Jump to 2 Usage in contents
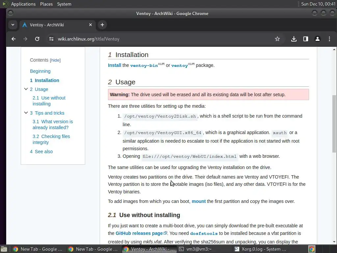 (x=39, y=89)
